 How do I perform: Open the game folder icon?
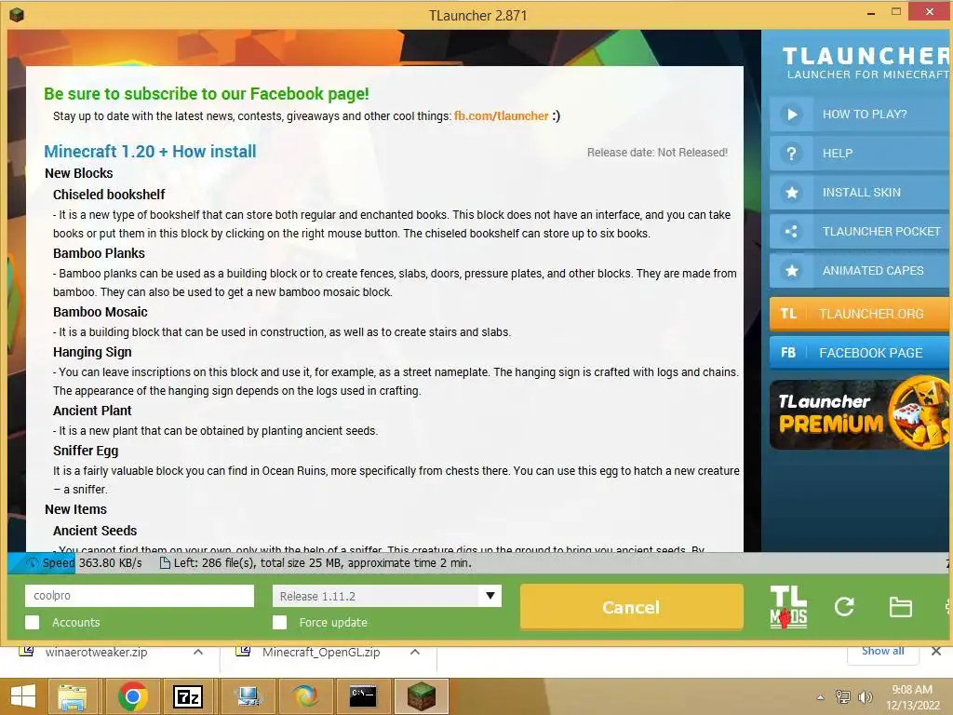coord(900,607)
